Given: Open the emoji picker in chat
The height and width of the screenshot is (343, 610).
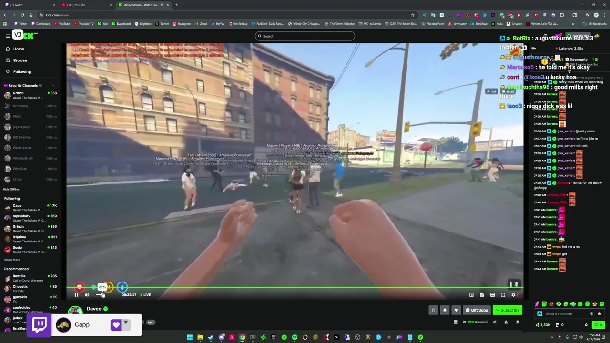Looking at the screenshot, I should click(x=600, y=313).
